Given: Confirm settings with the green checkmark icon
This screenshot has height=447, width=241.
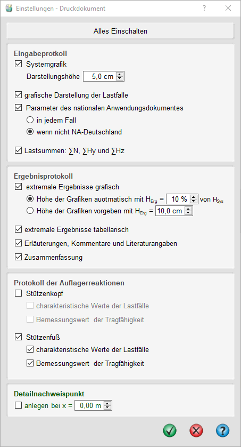Looking at the screenshot, I should click(x=170, y=430).
